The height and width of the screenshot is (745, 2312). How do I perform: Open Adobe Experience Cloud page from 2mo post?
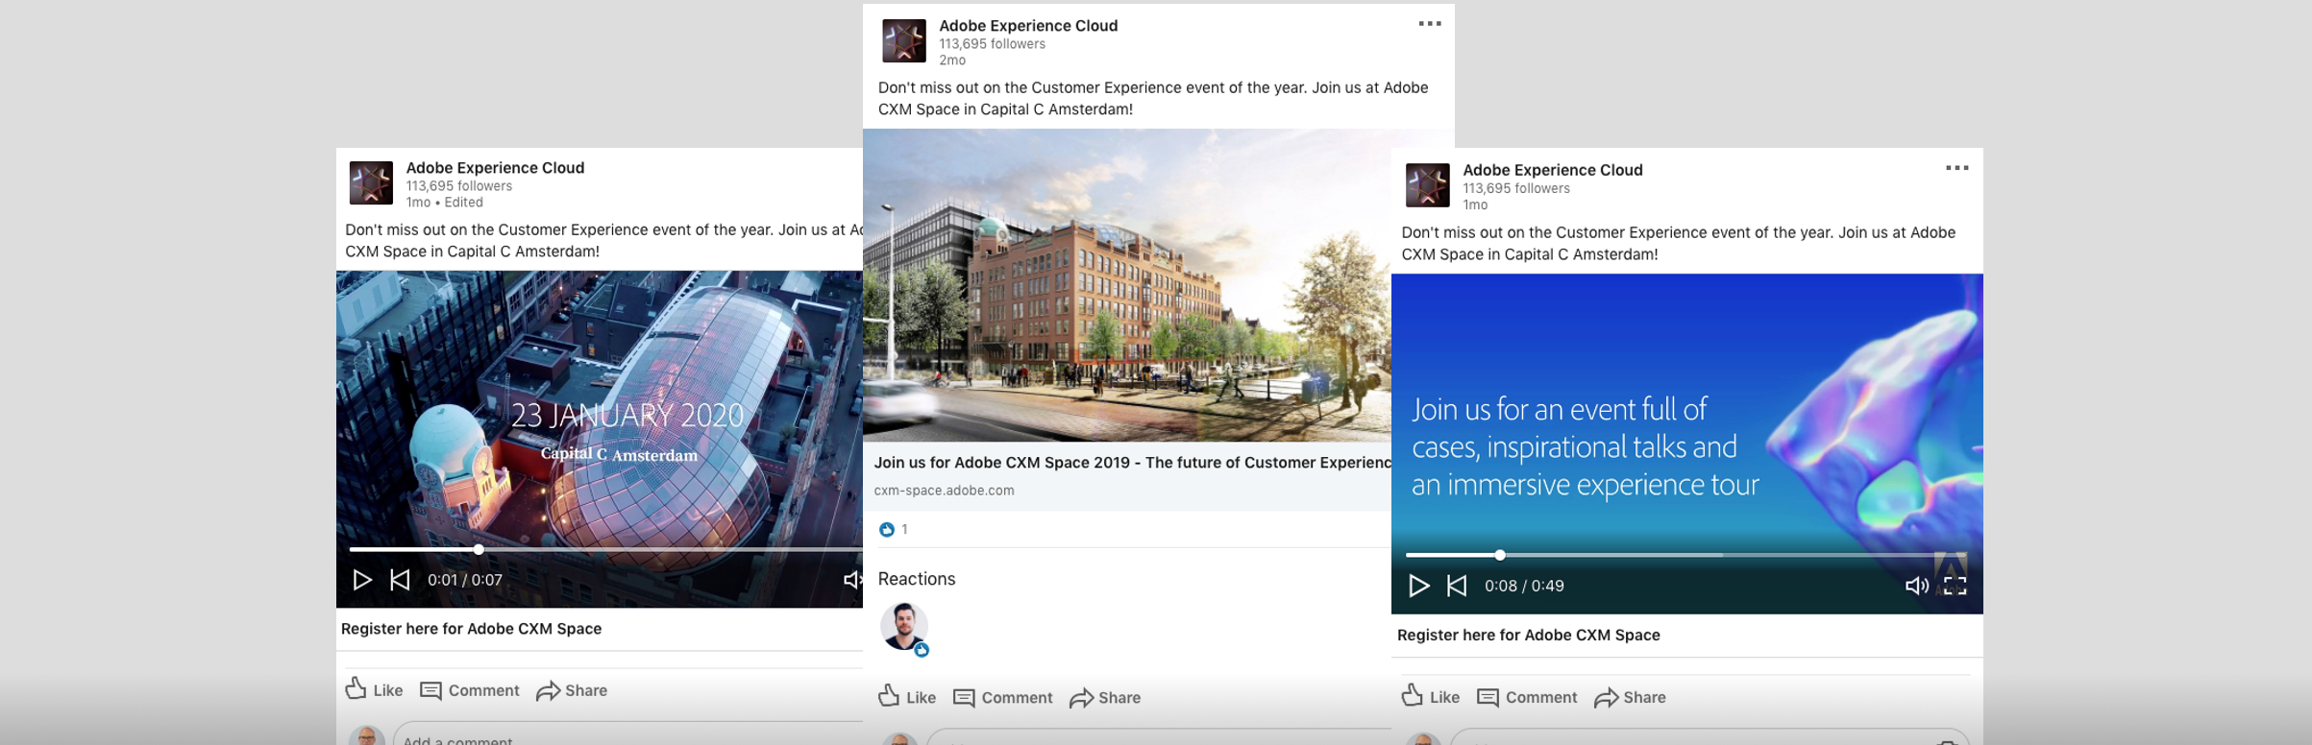point(1028,26)
